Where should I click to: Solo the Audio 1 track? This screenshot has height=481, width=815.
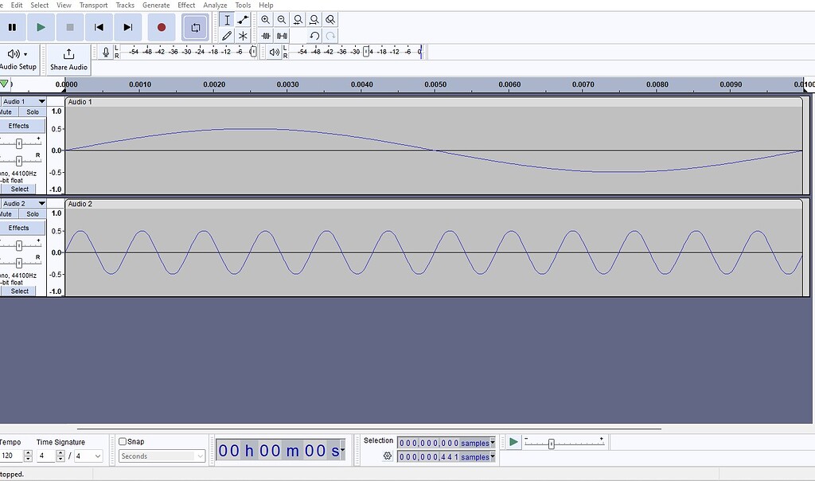(x=32, y=111)
